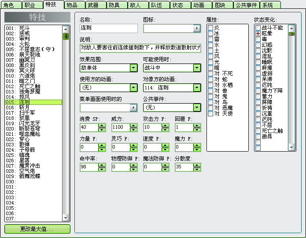
Task: Click the 命中率 value field showing 98
Action: tap(89, 167)
